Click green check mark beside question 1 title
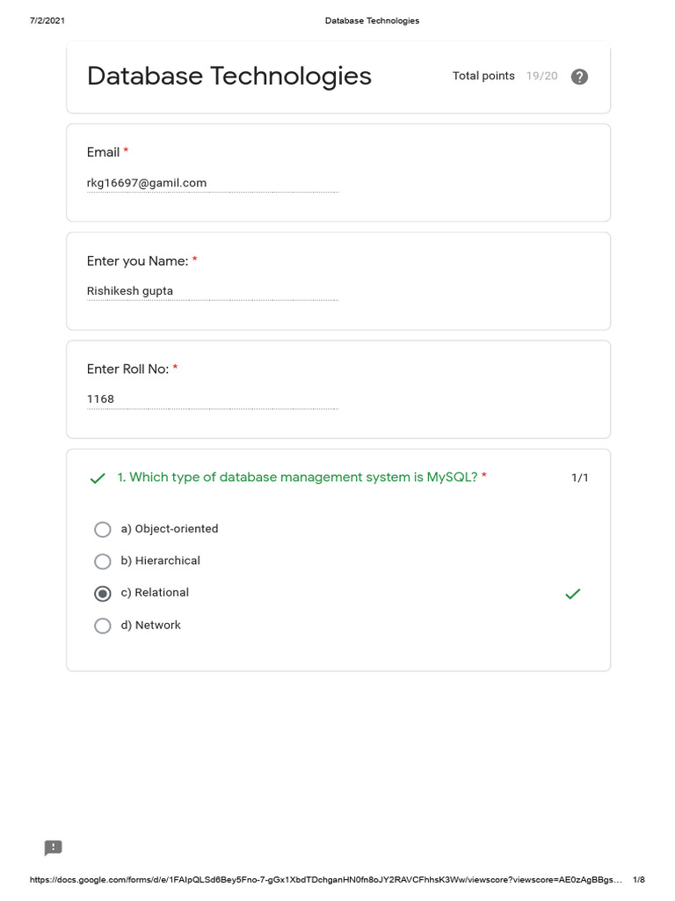This screenshot has width=675, height=901. (x=98, y=479)
